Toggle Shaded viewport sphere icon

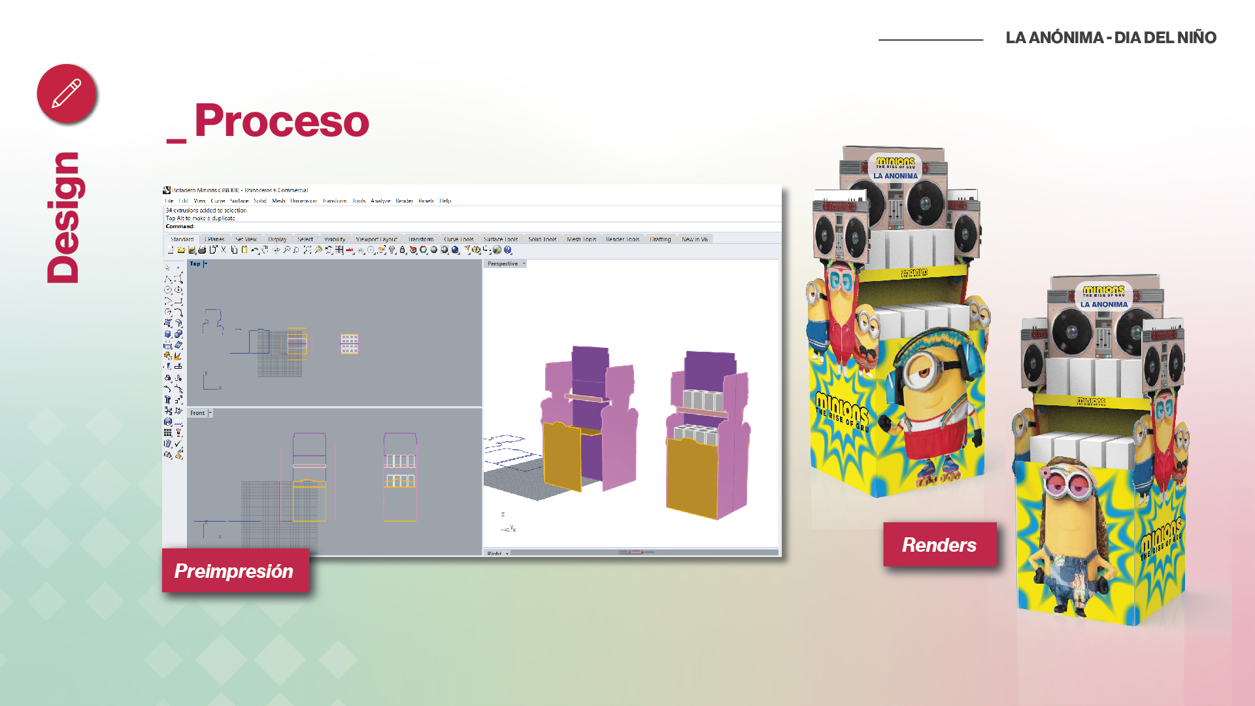pos(433,250)
